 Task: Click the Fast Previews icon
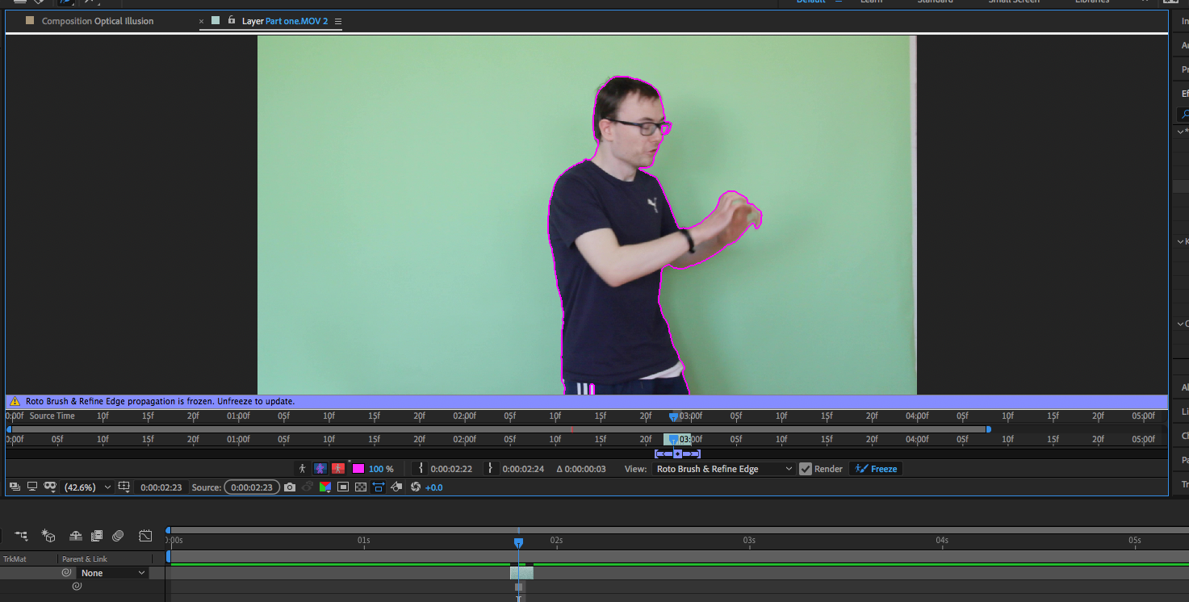click(x=397, y=487)
